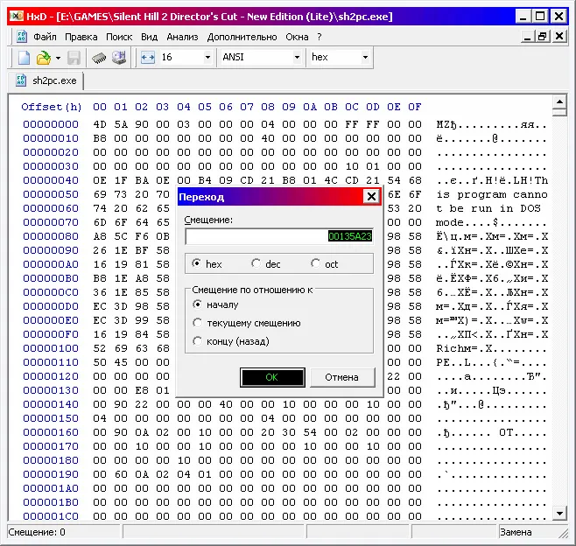Open the ANSI character set dropdown

tap(296, 58)
